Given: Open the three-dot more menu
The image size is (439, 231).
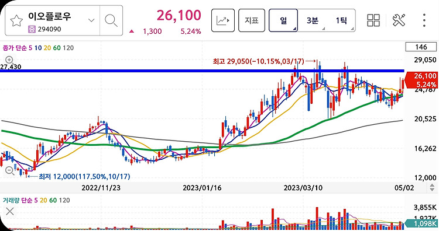Looking at the screenshot, I should 424,20.
